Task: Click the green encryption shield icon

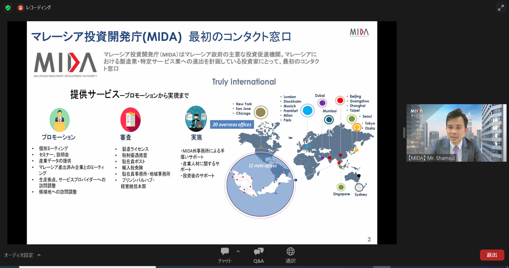Action: point(8,8)
